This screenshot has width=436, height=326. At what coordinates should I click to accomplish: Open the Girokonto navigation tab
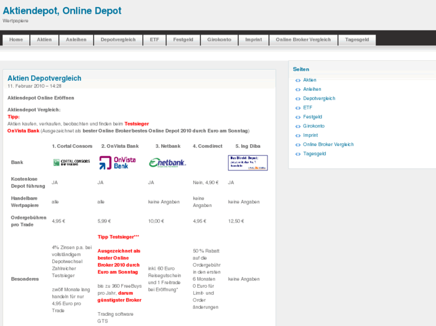(219, 39)
